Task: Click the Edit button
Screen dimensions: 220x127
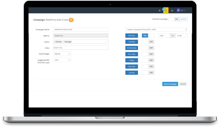Action: pyautogui.click(x=183, y=19)
